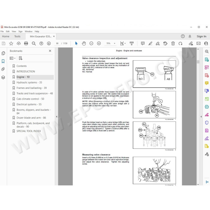This screenshot has height=210, width=210.
Task: Open the 70% zoom level dropdown
Action: click(x=115, y=43)
